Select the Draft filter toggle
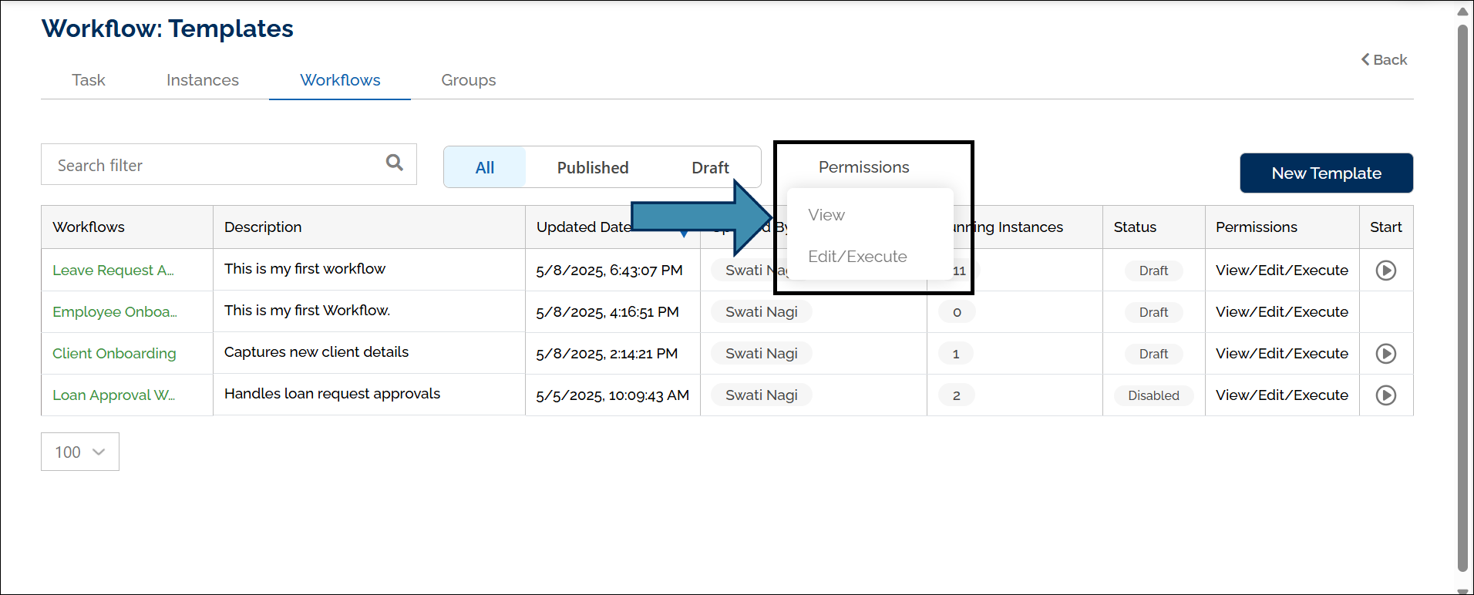The image size is (1474, 595). 710,168
